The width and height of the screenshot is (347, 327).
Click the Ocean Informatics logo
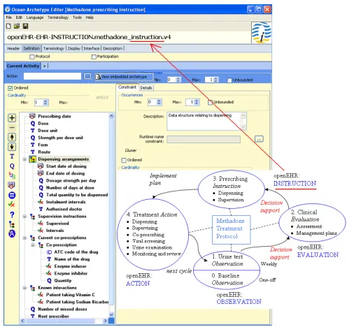pyautogui.click(x=261, y=33)
